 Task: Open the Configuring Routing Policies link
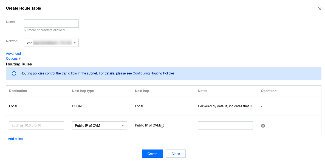point(154,73)
